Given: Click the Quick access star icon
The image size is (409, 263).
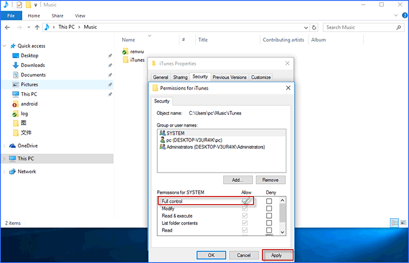Looking at the screenshot, I should click(x=13, y=46).
